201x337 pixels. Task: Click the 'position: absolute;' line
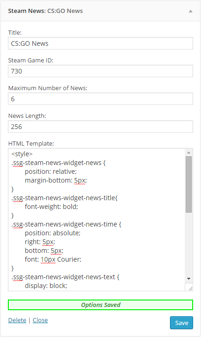[x=53, y=233]
